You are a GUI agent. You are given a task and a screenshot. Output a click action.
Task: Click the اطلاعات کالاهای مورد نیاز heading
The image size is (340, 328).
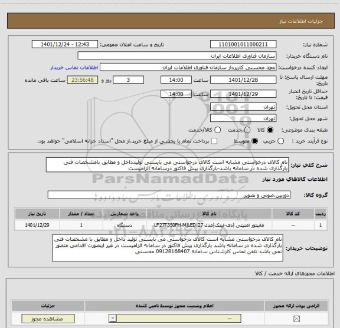tap(295, 180)
